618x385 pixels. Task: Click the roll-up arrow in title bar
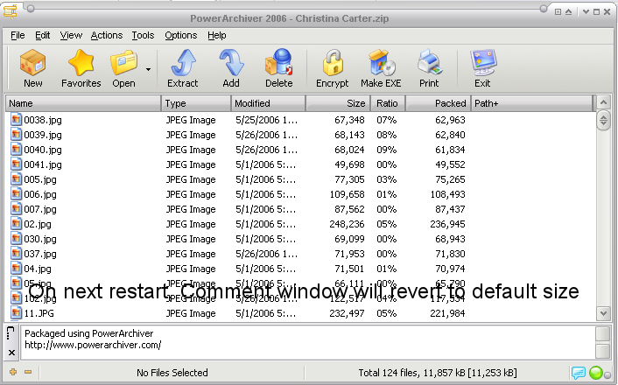pyautogui.click(x=568, y=12)
